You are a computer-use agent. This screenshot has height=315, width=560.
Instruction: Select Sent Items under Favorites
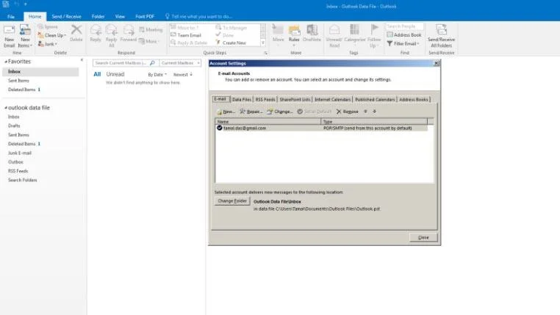pos(18,81)
